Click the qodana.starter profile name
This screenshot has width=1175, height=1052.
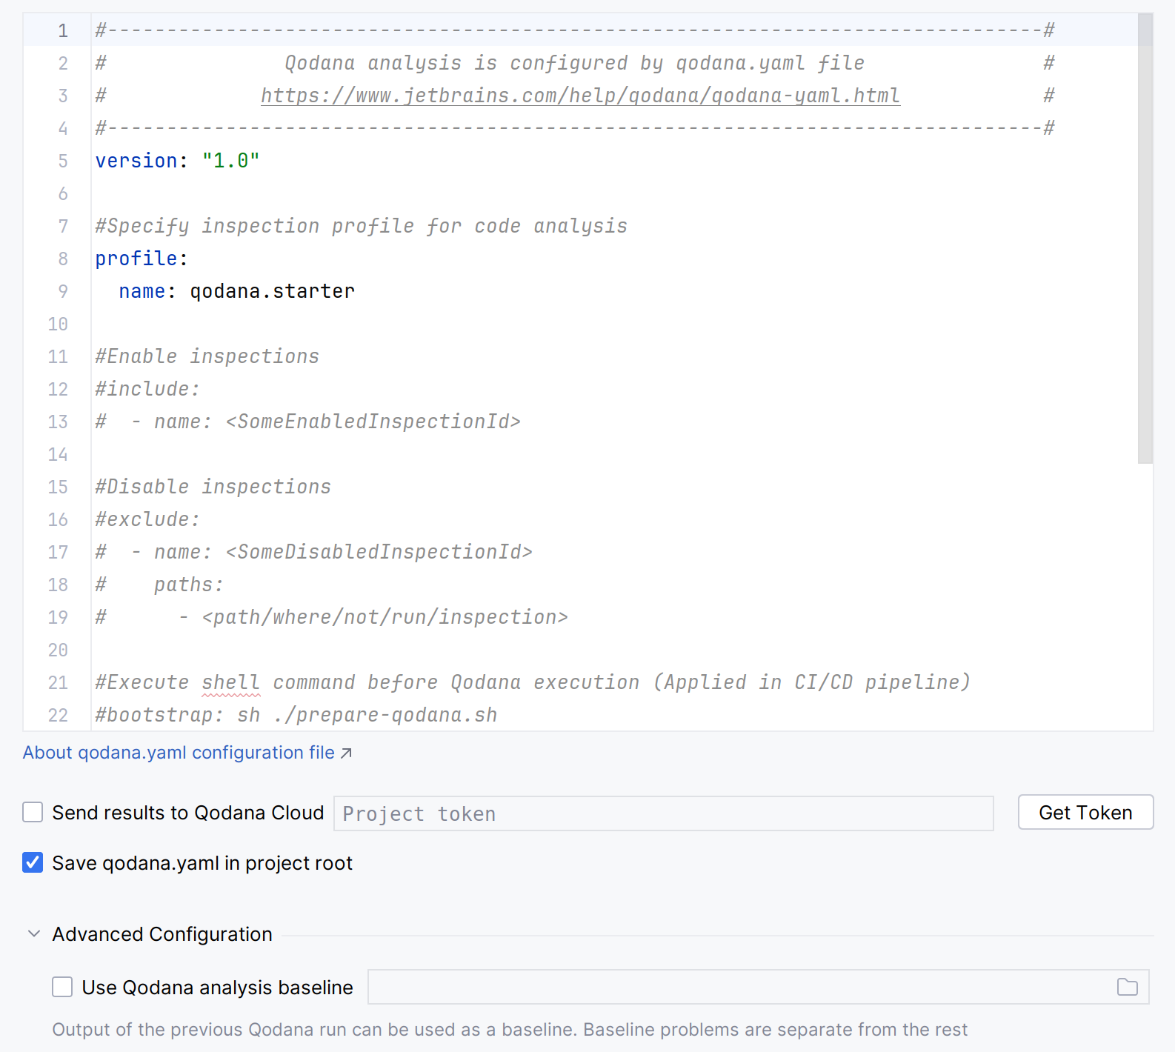tap(272, 291)
